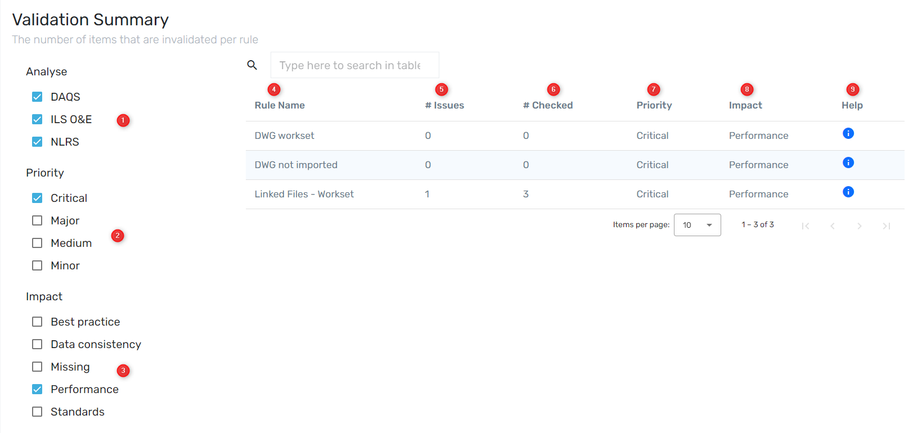Sort the table by Rule Name column

point(280,105)
